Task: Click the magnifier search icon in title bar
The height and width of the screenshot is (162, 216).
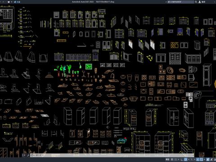Action: pyautogui.click(x=196, y=2)
